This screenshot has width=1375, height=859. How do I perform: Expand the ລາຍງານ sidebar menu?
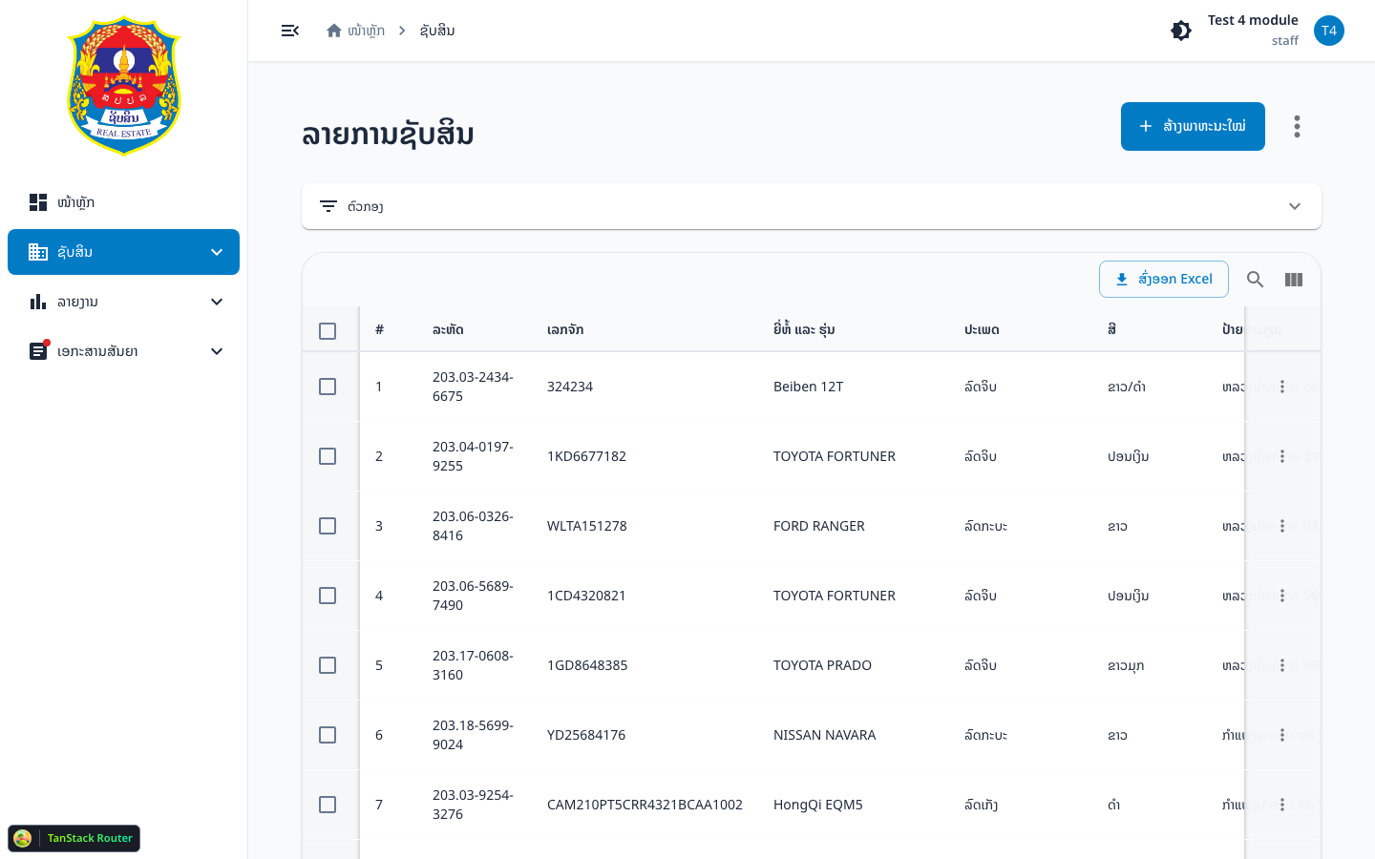(x=123, y=302)
